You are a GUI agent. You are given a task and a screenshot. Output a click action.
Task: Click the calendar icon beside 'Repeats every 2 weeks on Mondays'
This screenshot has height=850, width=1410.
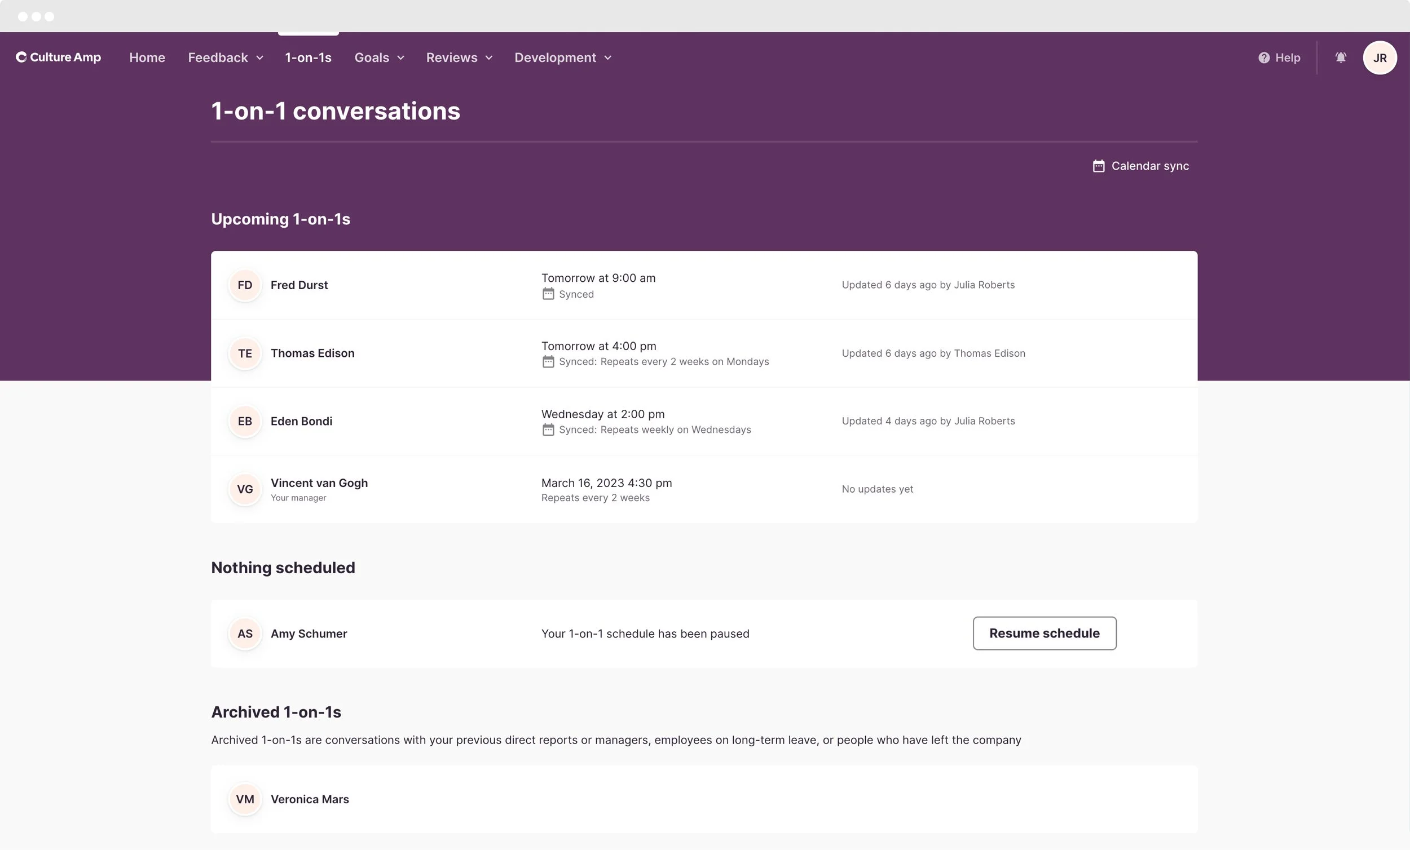click(548, 361)
